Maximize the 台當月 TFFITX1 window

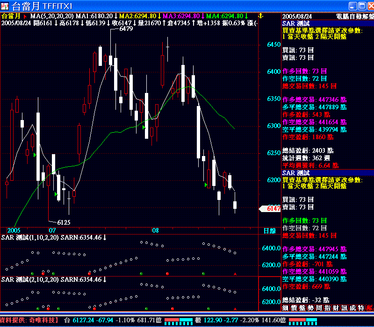362,6
